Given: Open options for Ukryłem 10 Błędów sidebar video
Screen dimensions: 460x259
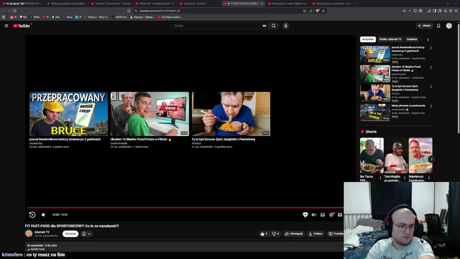Looking at the screenshot, I should tap(431, 67).
